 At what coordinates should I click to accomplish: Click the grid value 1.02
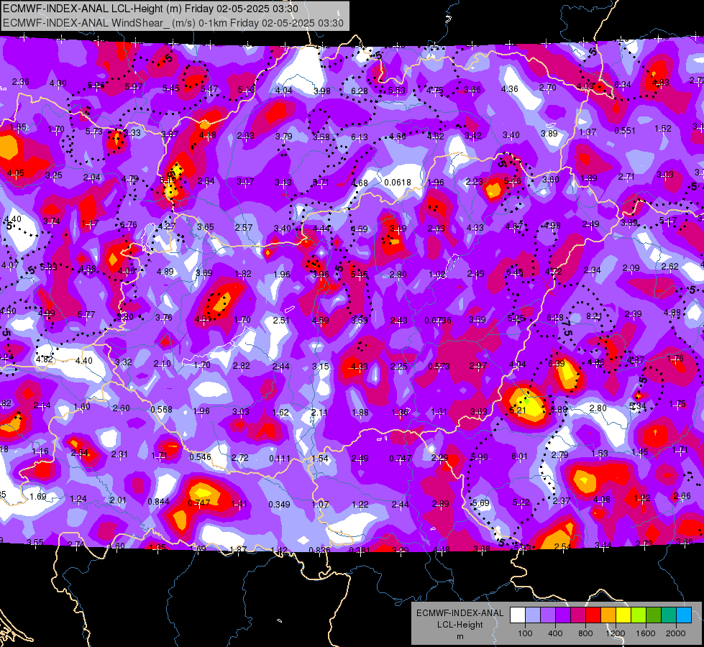pos(437,275)
